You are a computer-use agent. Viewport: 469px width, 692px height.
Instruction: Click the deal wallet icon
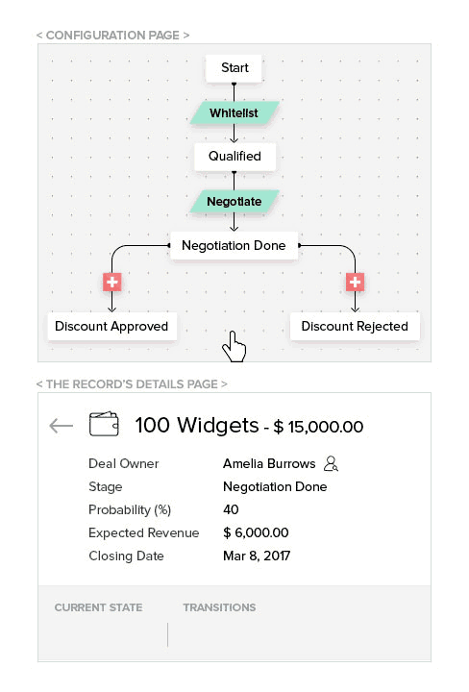pos(104,424)
